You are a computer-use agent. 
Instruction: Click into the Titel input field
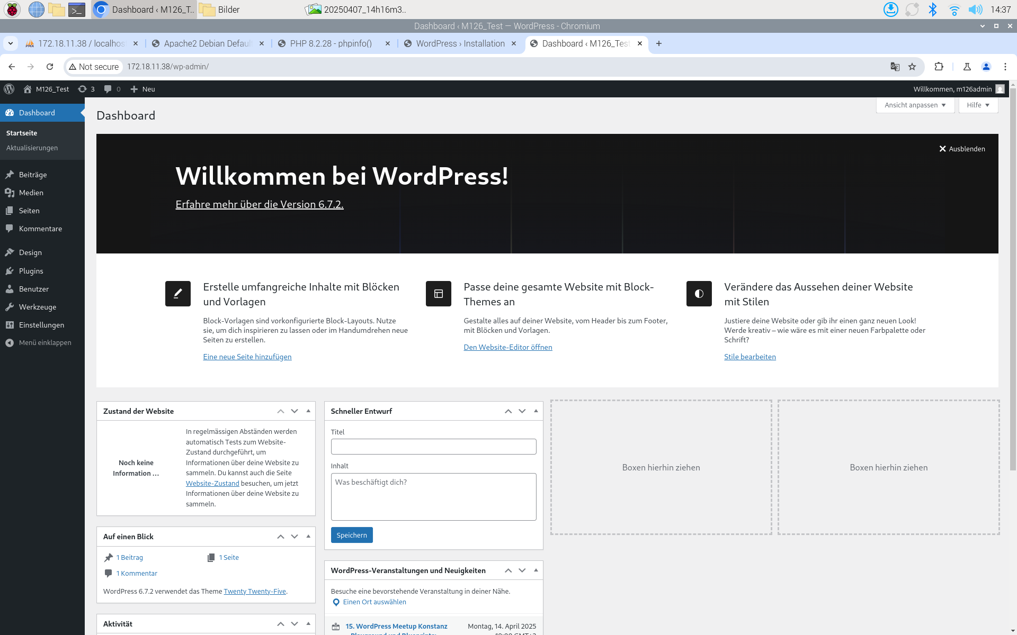pos(433,447)
